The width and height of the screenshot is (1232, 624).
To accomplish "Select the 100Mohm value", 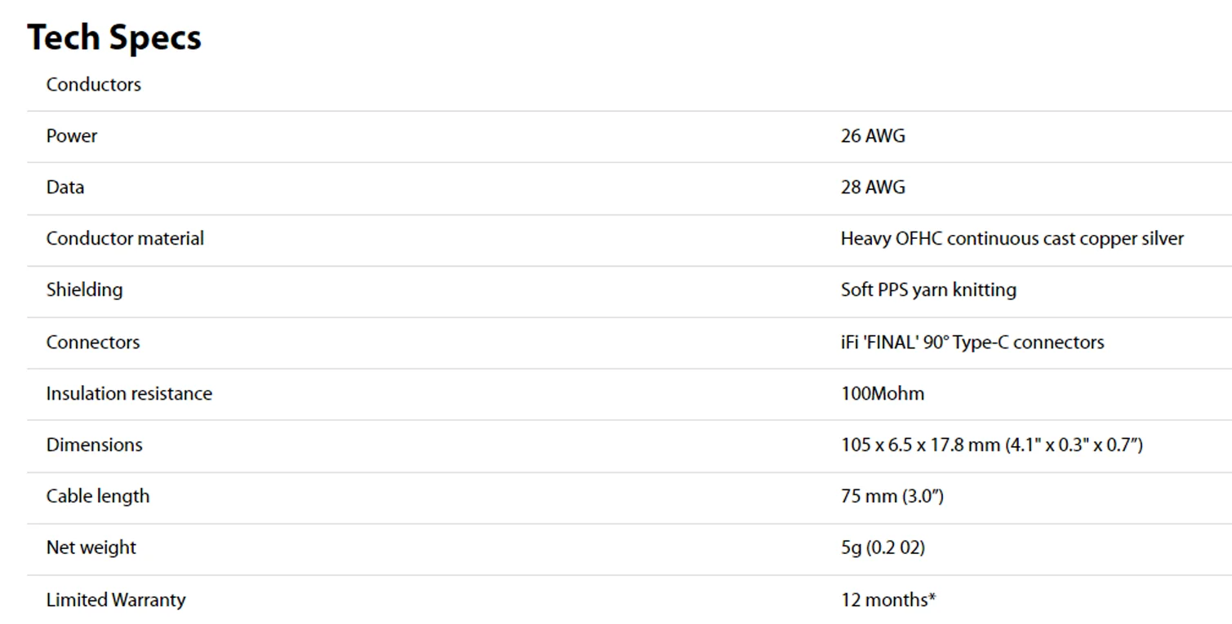I will coord(883,394).
